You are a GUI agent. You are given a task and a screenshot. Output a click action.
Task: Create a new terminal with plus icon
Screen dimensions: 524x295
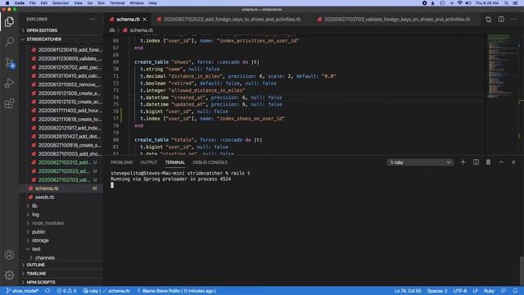463,162
